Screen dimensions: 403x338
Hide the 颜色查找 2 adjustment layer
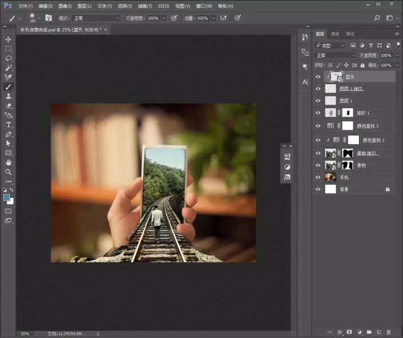318,126
